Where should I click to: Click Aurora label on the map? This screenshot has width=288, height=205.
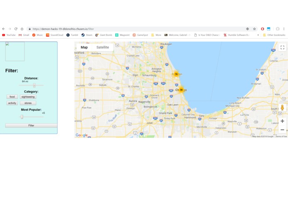pyautogui.click(x=133, y=101)
